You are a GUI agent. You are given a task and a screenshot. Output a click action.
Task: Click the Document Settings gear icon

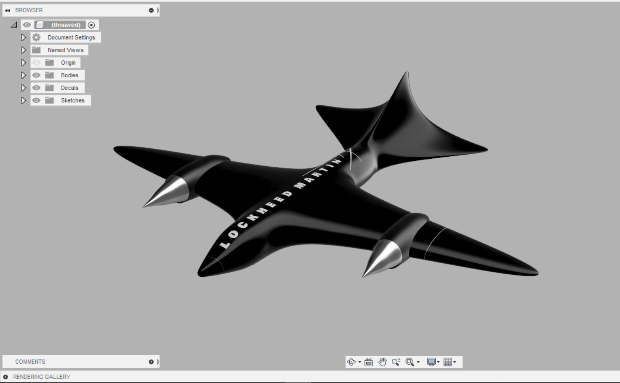[37, 37]
